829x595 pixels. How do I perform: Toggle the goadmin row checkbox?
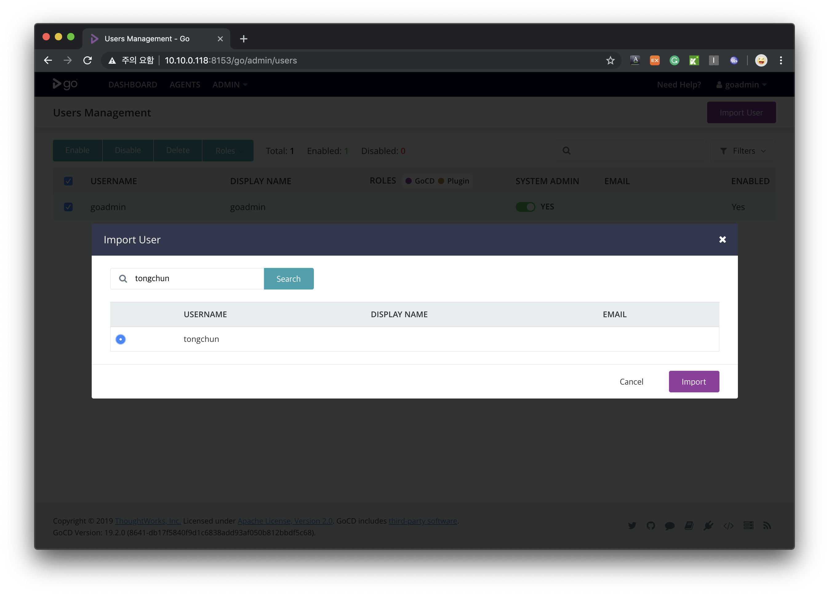pyautogui.click(x=68, y=207)
